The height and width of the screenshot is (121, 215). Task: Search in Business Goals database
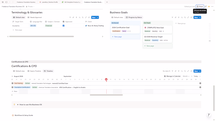[x=185, y=18]
